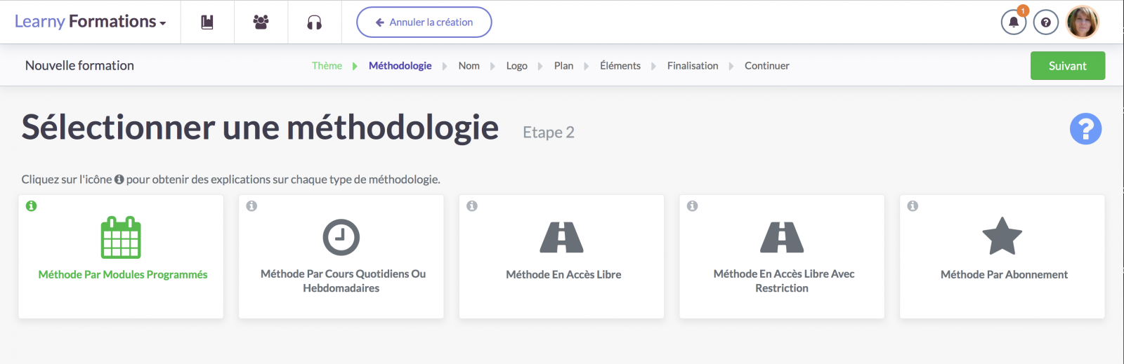Go to the Méthodologie step

coord(400,66)
